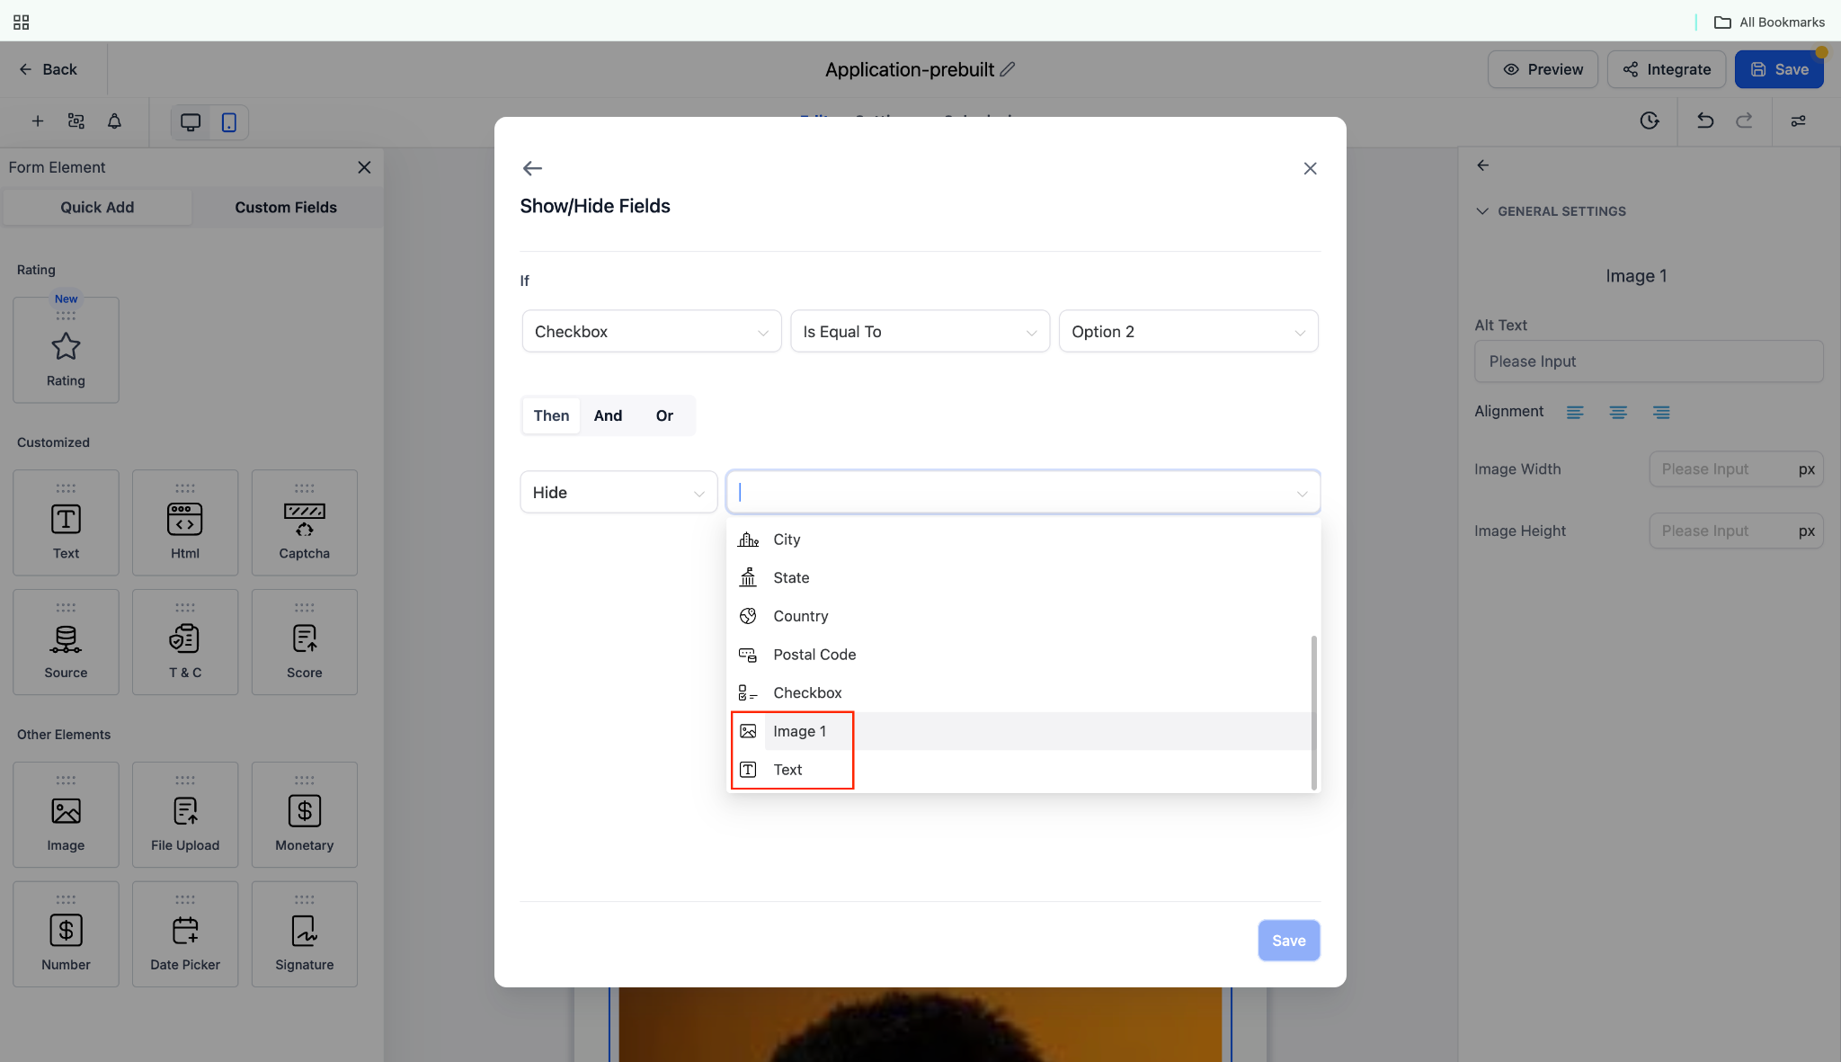Close the Show/Hide Fields dialog
The image size is (1841, 1062).
[1310, 168]
